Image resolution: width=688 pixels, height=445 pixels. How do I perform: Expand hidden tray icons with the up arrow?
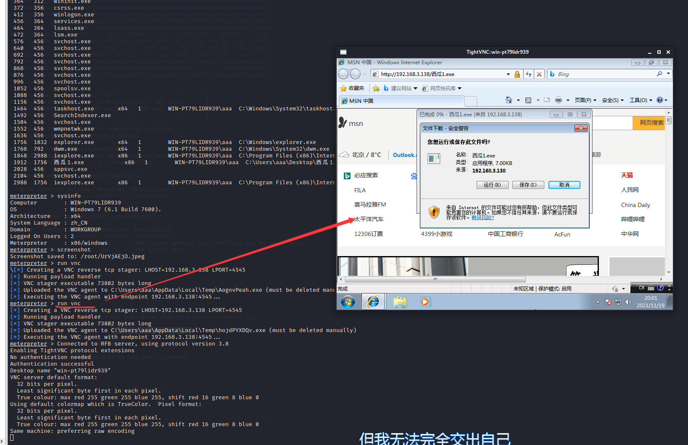tap(598, 301)
